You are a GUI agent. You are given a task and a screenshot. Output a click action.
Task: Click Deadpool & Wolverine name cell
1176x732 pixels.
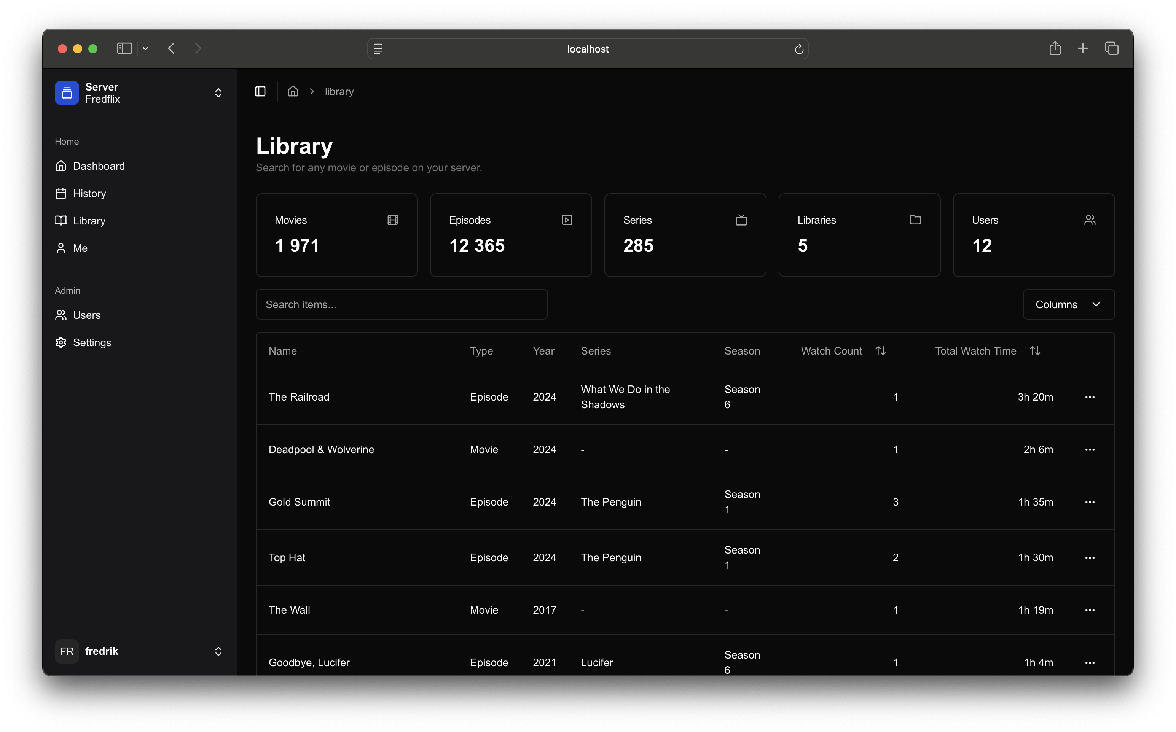point(322,450)
